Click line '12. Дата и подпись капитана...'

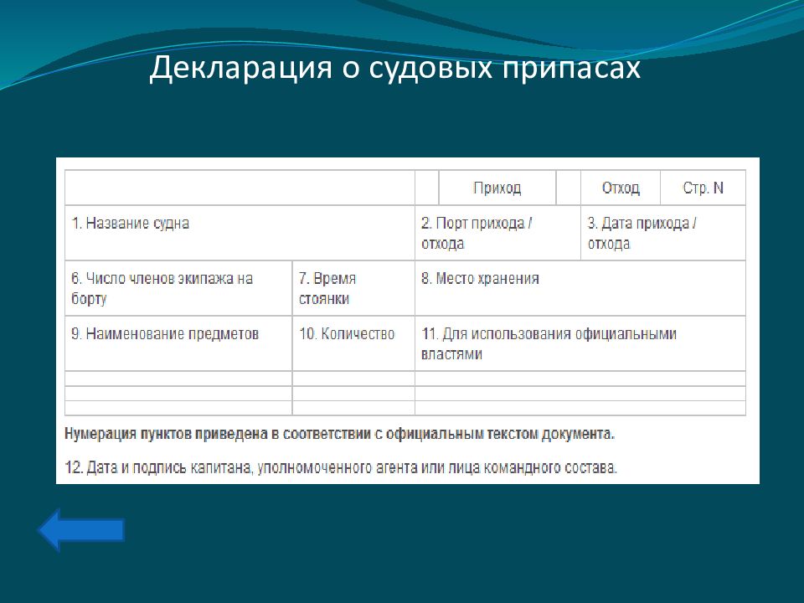coord(341,467)
